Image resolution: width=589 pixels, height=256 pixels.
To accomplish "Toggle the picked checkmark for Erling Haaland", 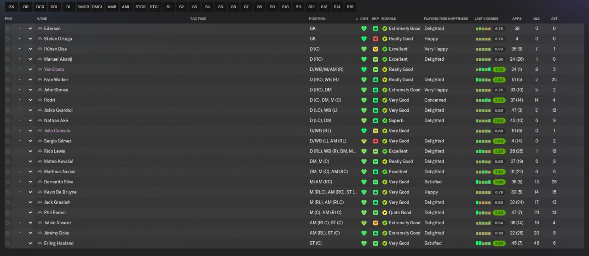I will click(x=7, y=243).
